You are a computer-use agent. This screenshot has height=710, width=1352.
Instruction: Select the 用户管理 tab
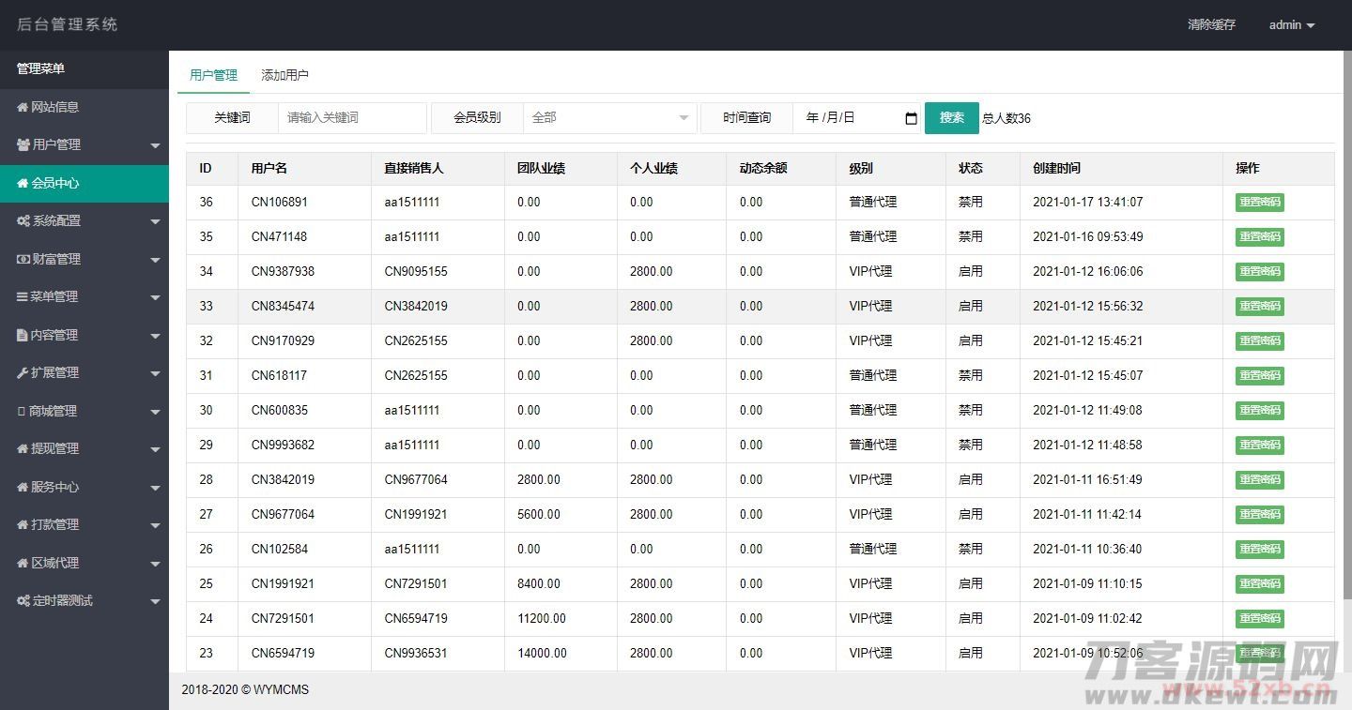click(x=213, y=74)
